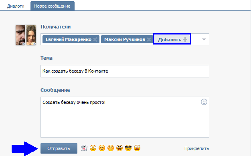
Task: Select the Евгений Макаренко recipient tag
Action: [x=71, y=39]
